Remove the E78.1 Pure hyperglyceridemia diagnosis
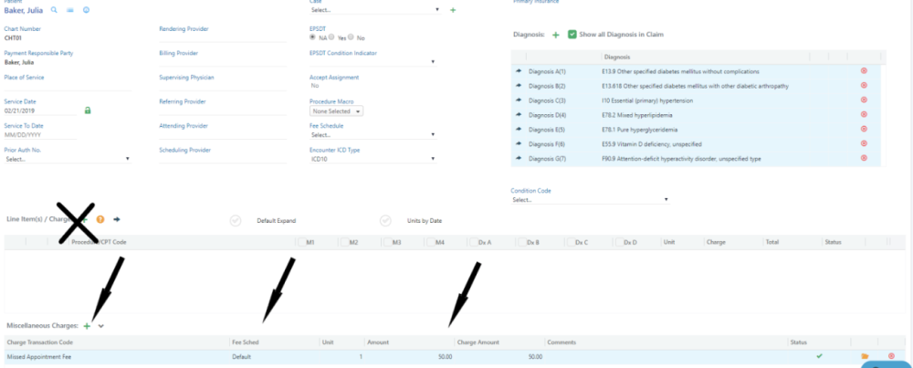The height and width of the screenshot is (368, 913). tap(864, 129)
